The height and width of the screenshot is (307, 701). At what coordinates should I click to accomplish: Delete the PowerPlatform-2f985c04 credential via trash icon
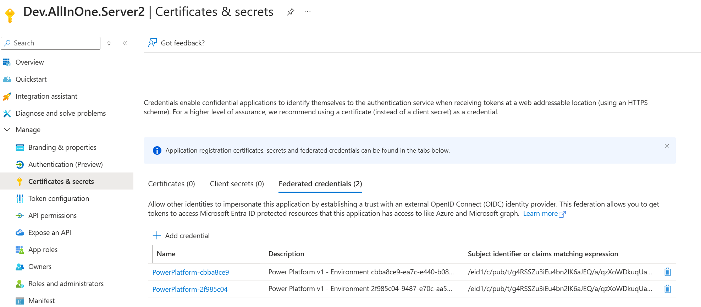pos(668,289)
